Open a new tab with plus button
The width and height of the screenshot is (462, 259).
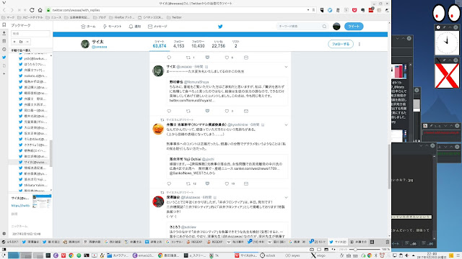click(372, 242)
